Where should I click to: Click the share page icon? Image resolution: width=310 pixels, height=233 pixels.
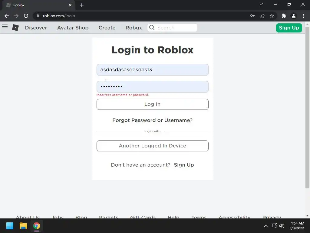262,16
